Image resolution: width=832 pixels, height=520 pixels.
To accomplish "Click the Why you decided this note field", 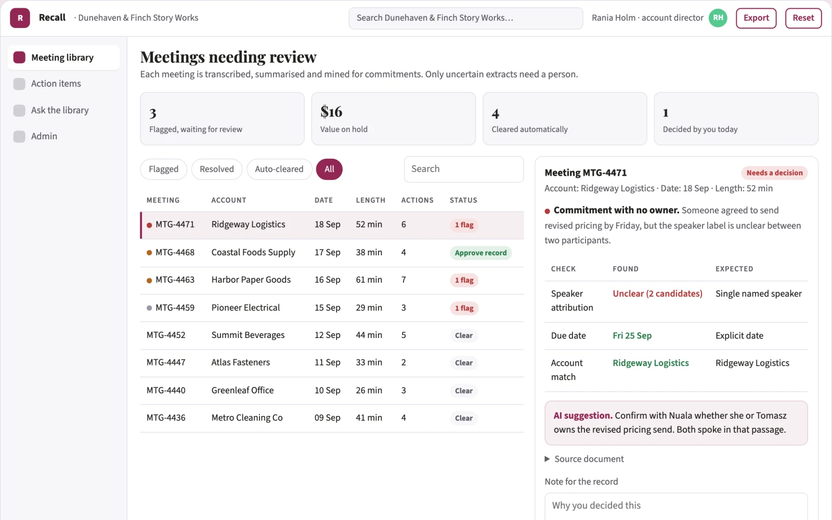I will click(676, 506).
